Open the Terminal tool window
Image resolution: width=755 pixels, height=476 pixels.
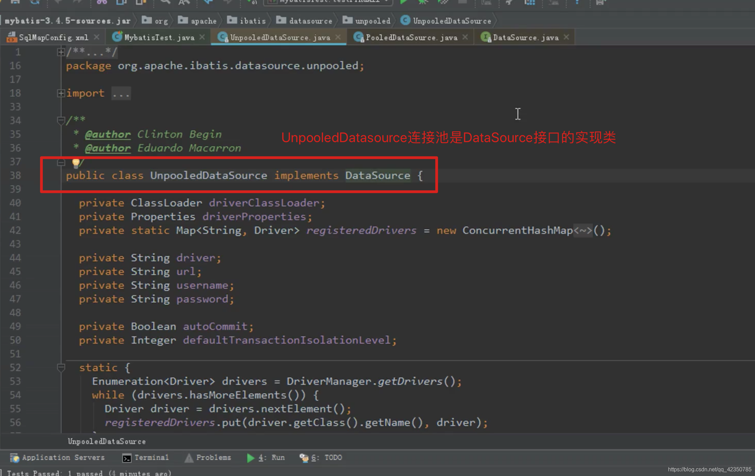(145, 458)
